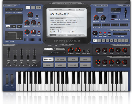Open the MSEG 1 page
133x104 pixels.
[x=48, y=65]
